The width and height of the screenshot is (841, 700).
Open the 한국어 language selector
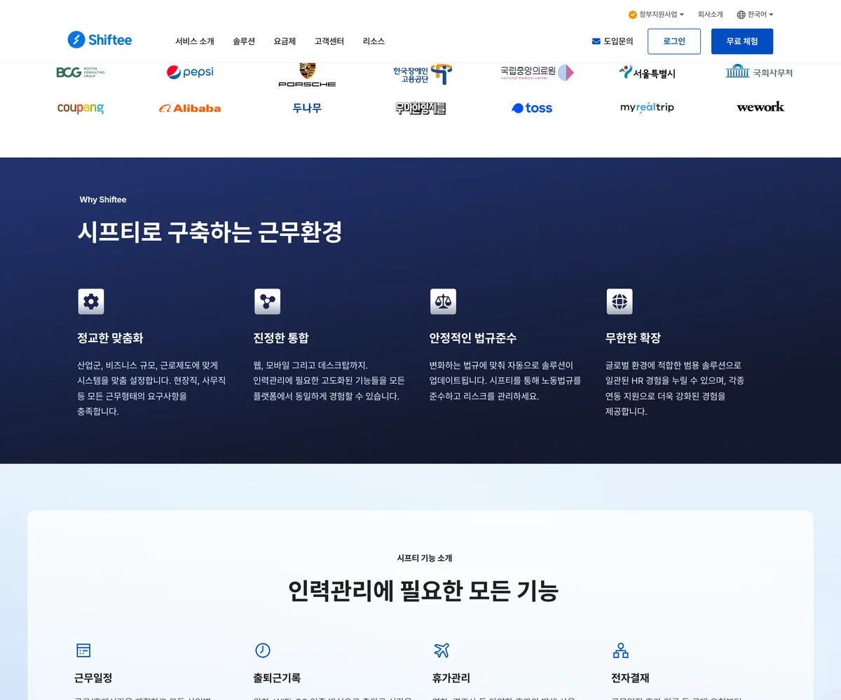coord(755,14)
